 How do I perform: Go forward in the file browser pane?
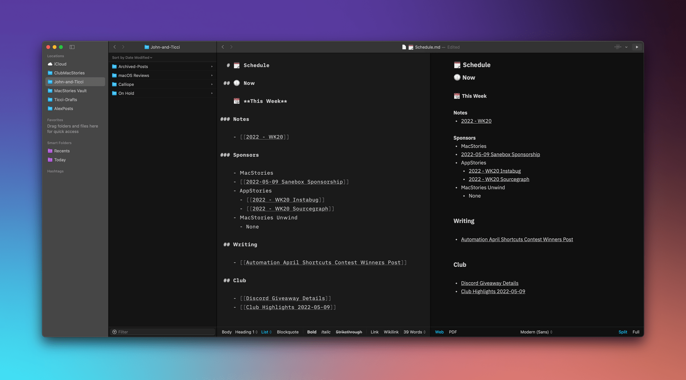tap(123, 47)
